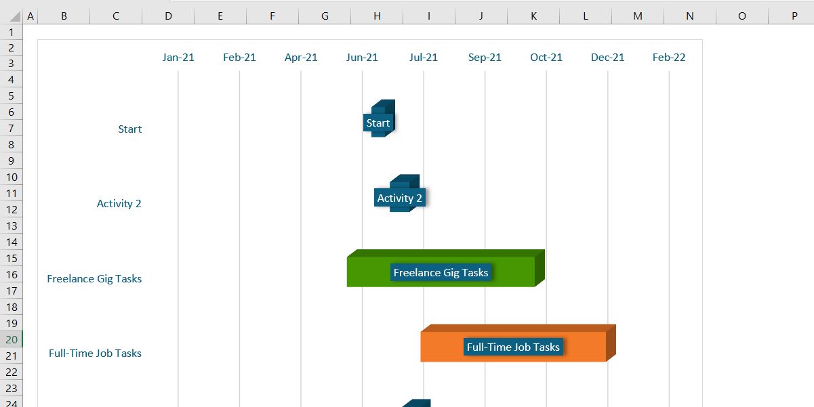
Task: Click Full-Time Job Tasks category axis label
Action: 95,354
